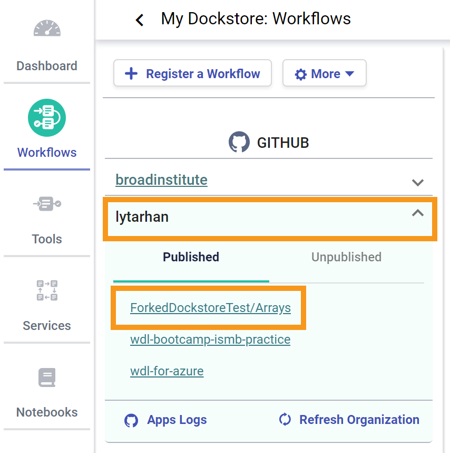Open the Notebooks book icon
This screenshot has height=453, width=450.
click(x=47, y=378)
